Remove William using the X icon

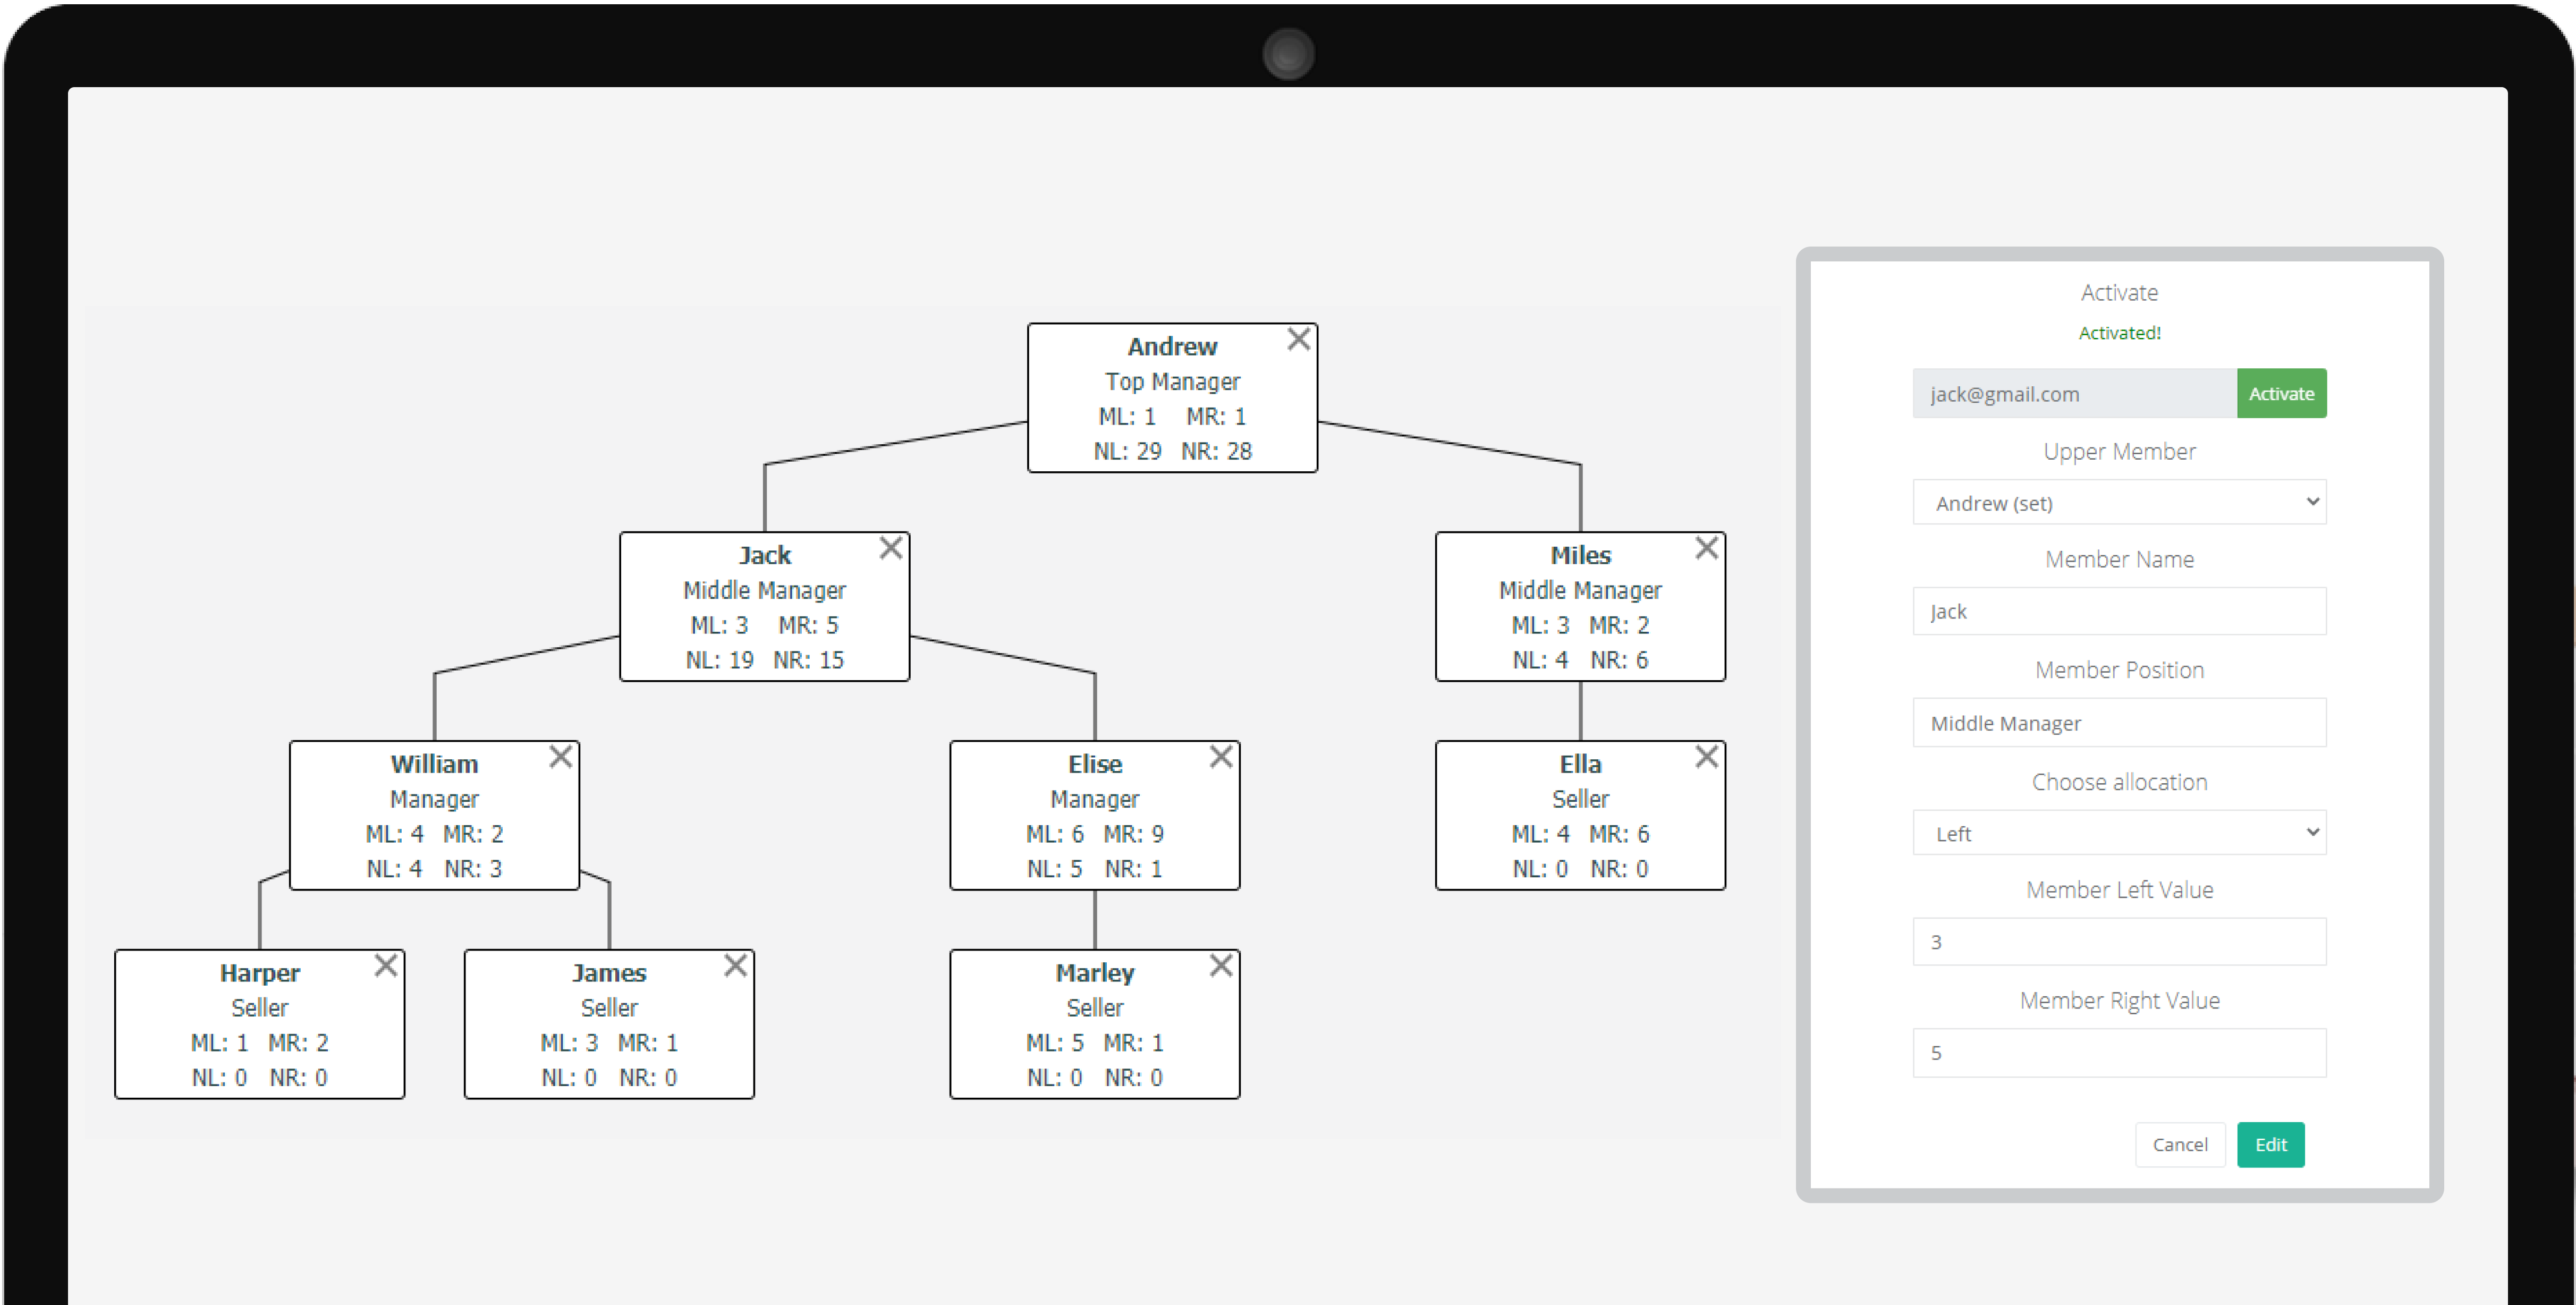(x=560, y=757)
